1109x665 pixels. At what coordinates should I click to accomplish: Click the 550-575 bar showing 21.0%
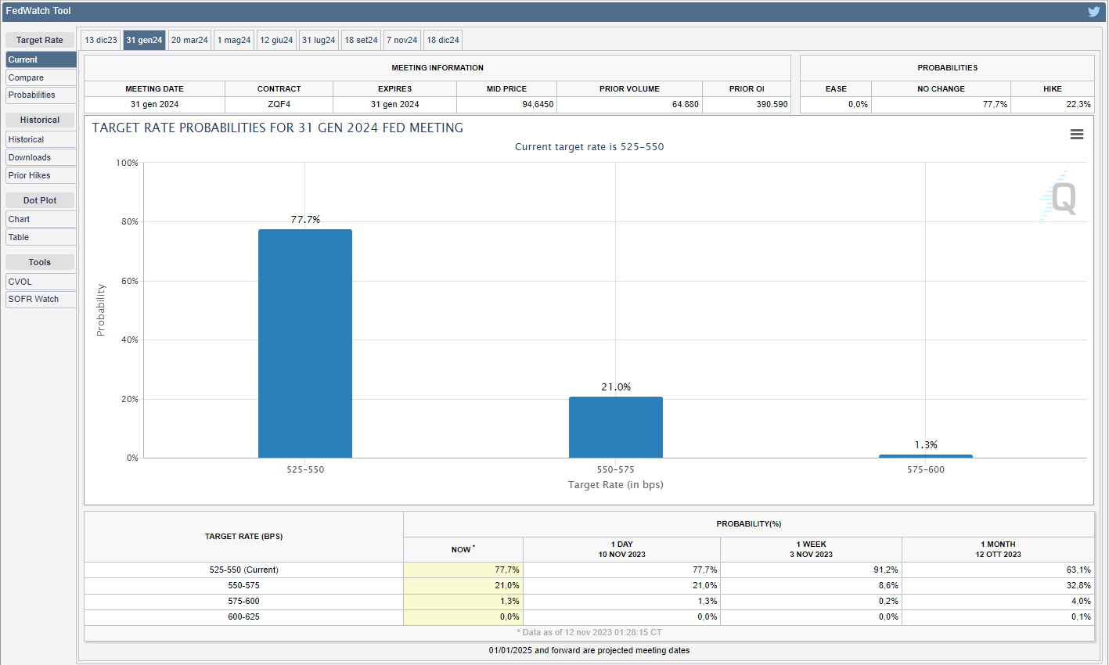[x=615, y=427]
